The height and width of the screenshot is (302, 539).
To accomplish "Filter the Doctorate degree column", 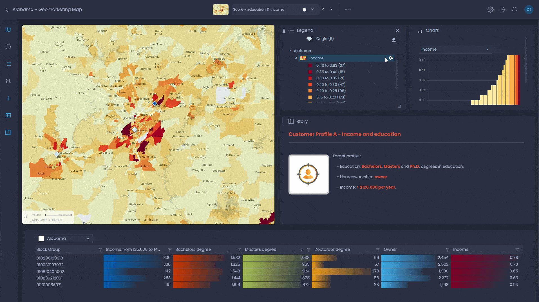I will coord(378,250).
